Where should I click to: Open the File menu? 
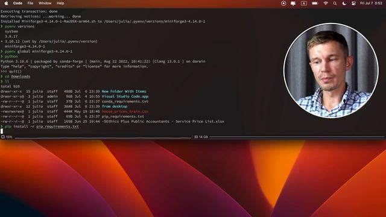(30, 3)
